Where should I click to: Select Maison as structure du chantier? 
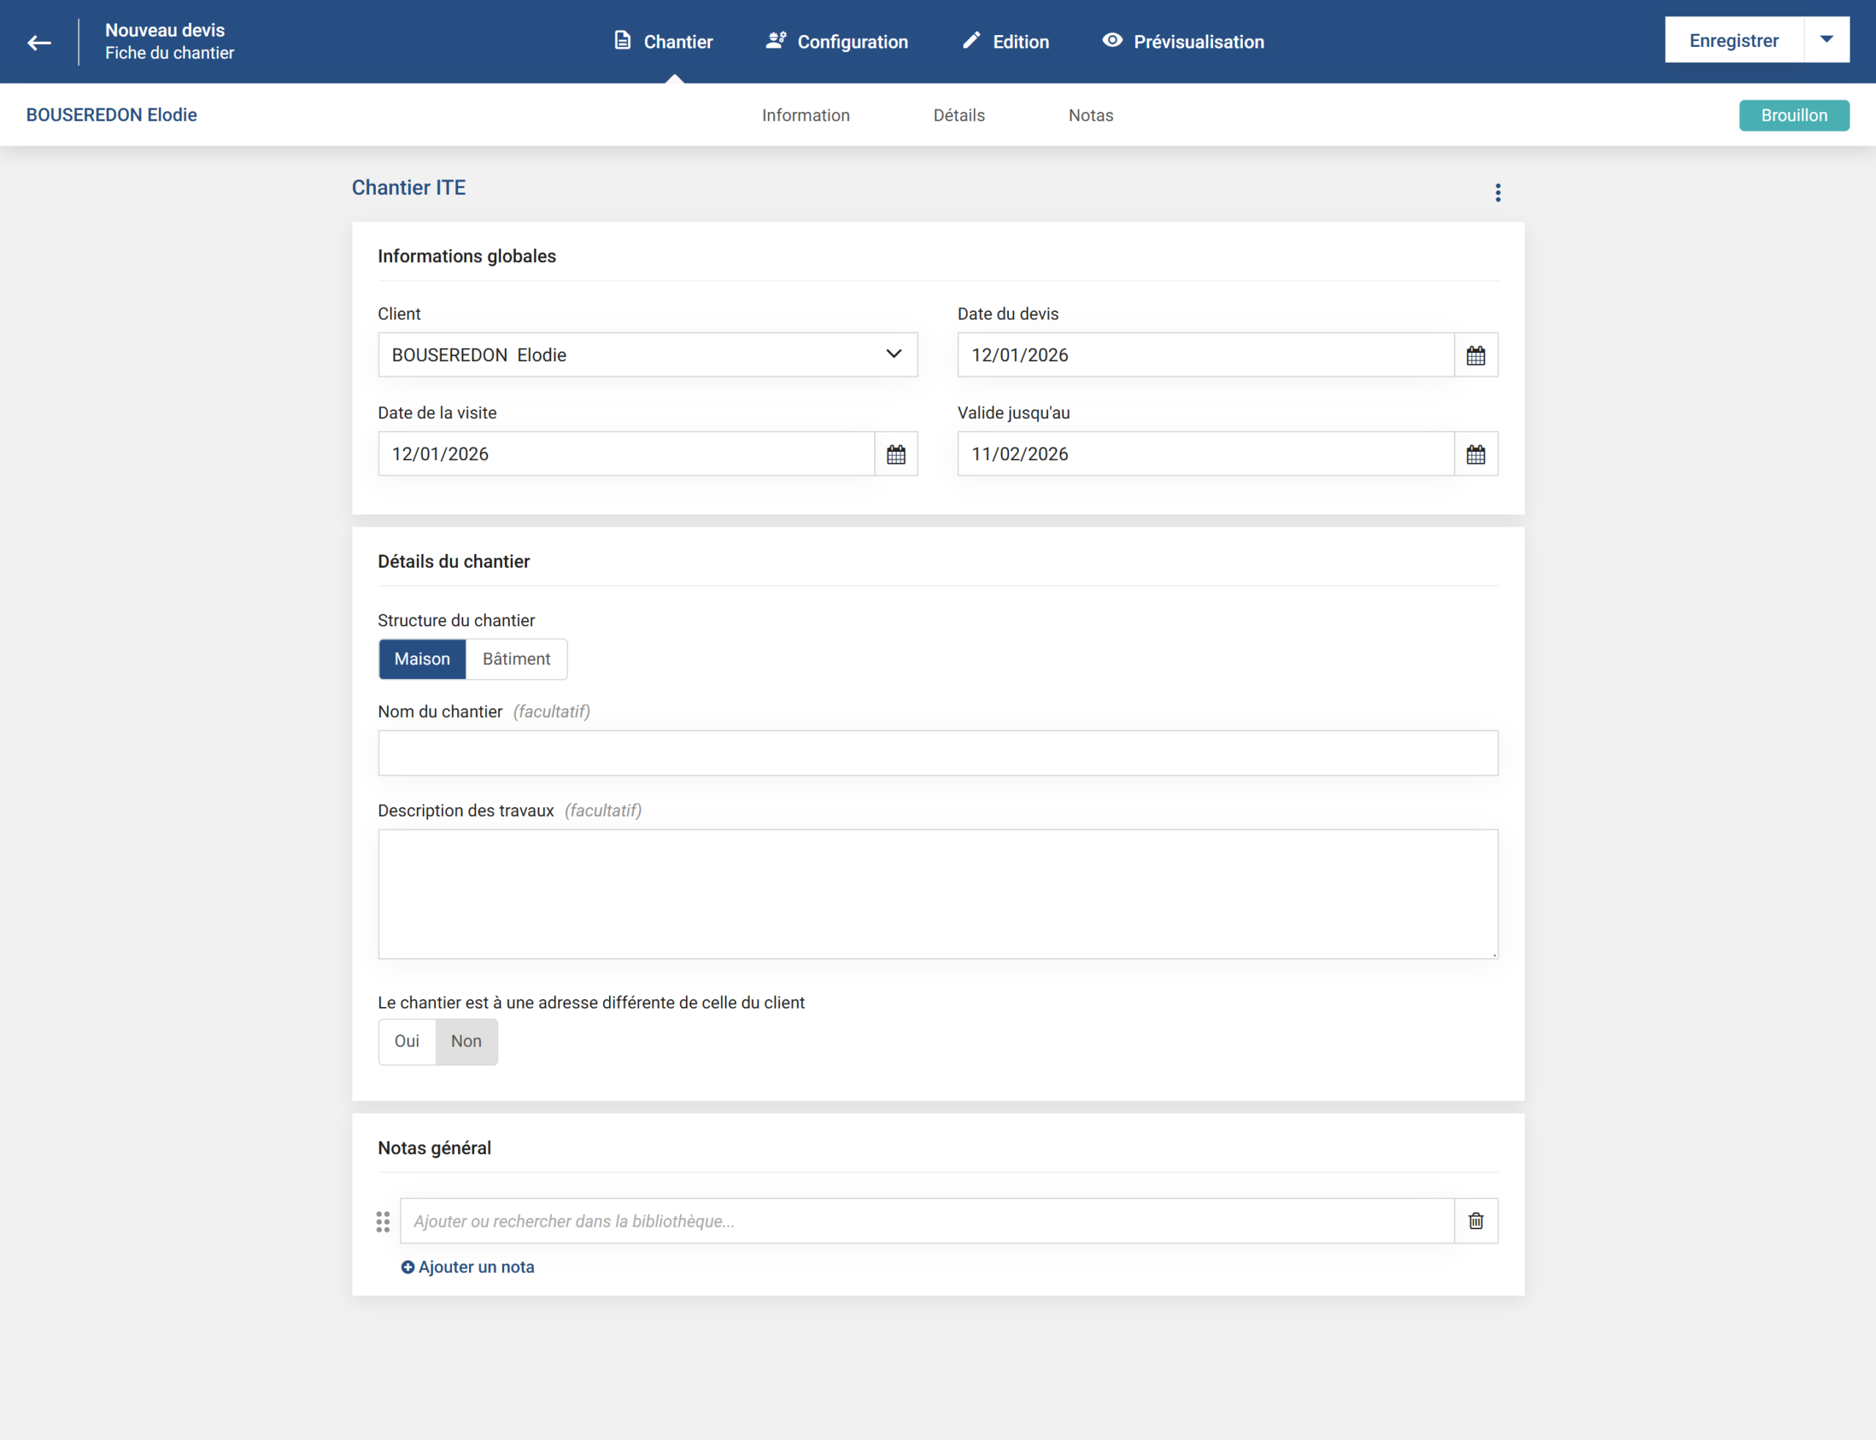[422, 659]
